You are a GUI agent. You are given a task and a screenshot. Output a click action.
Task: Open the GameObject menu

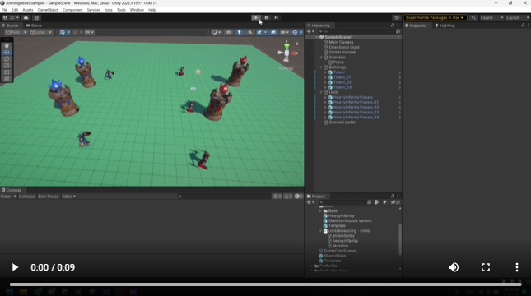(x=48, y=10)
